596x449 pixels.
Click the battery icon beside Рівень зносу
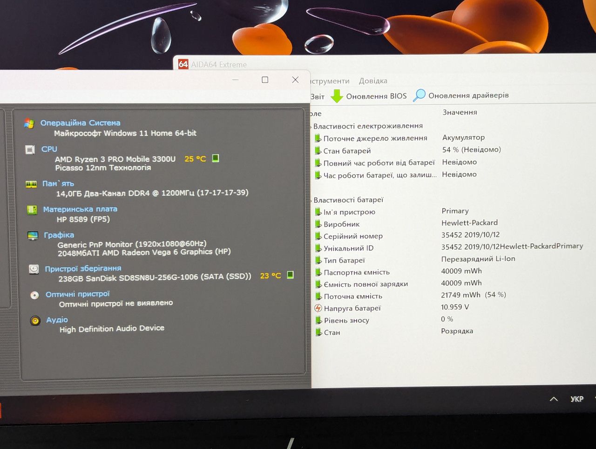318,320
